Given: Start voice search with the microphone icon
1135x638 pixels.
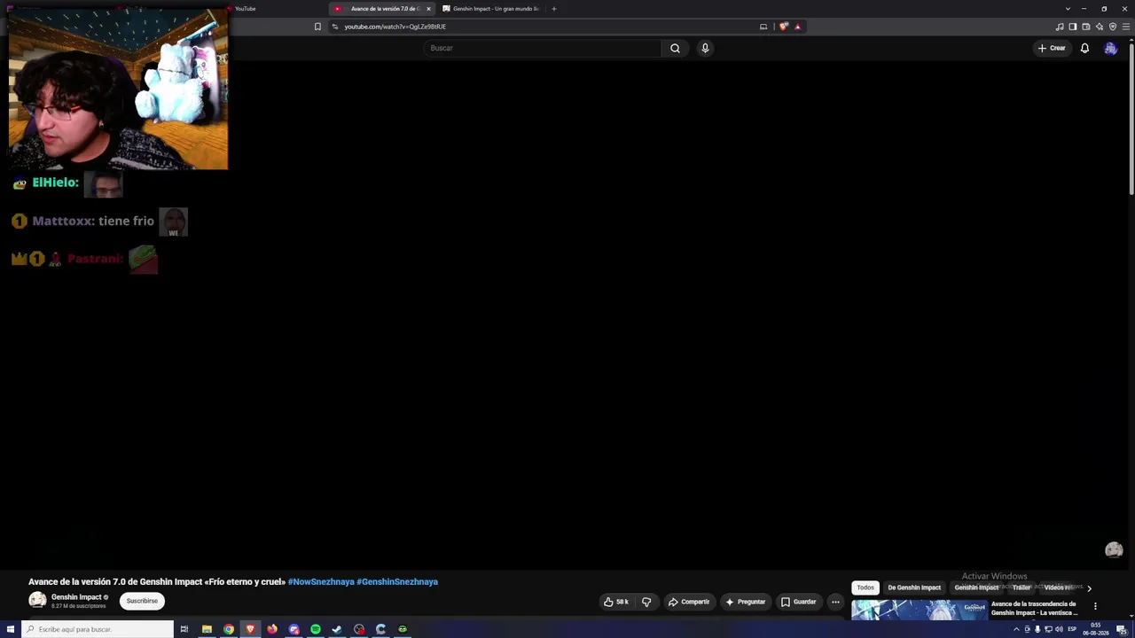Looking at the screenshot, I should tap(705, 48).
